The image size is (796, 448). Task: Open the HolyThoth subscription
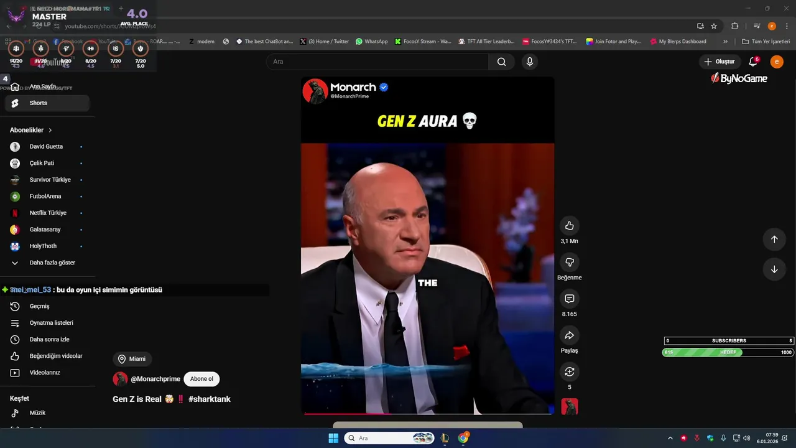coord(47,246)
